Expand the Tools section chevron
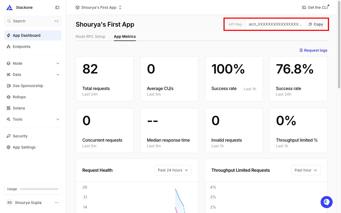 [x=58, y=119]
